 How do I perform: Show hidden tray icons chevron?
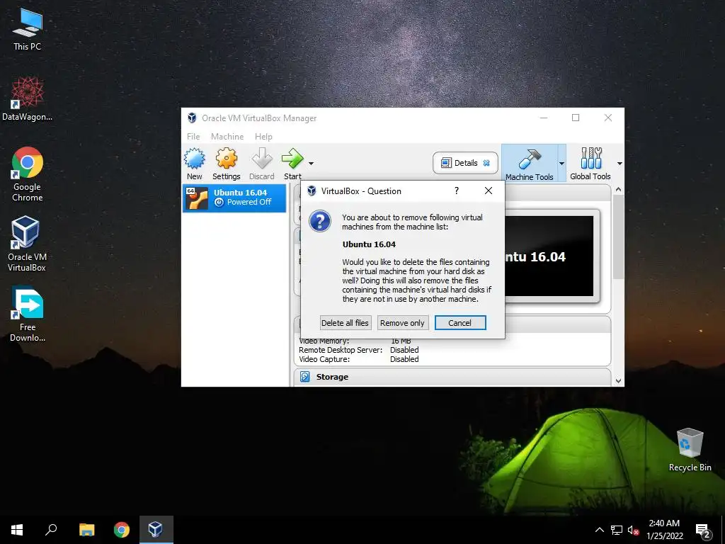point(599,530)
